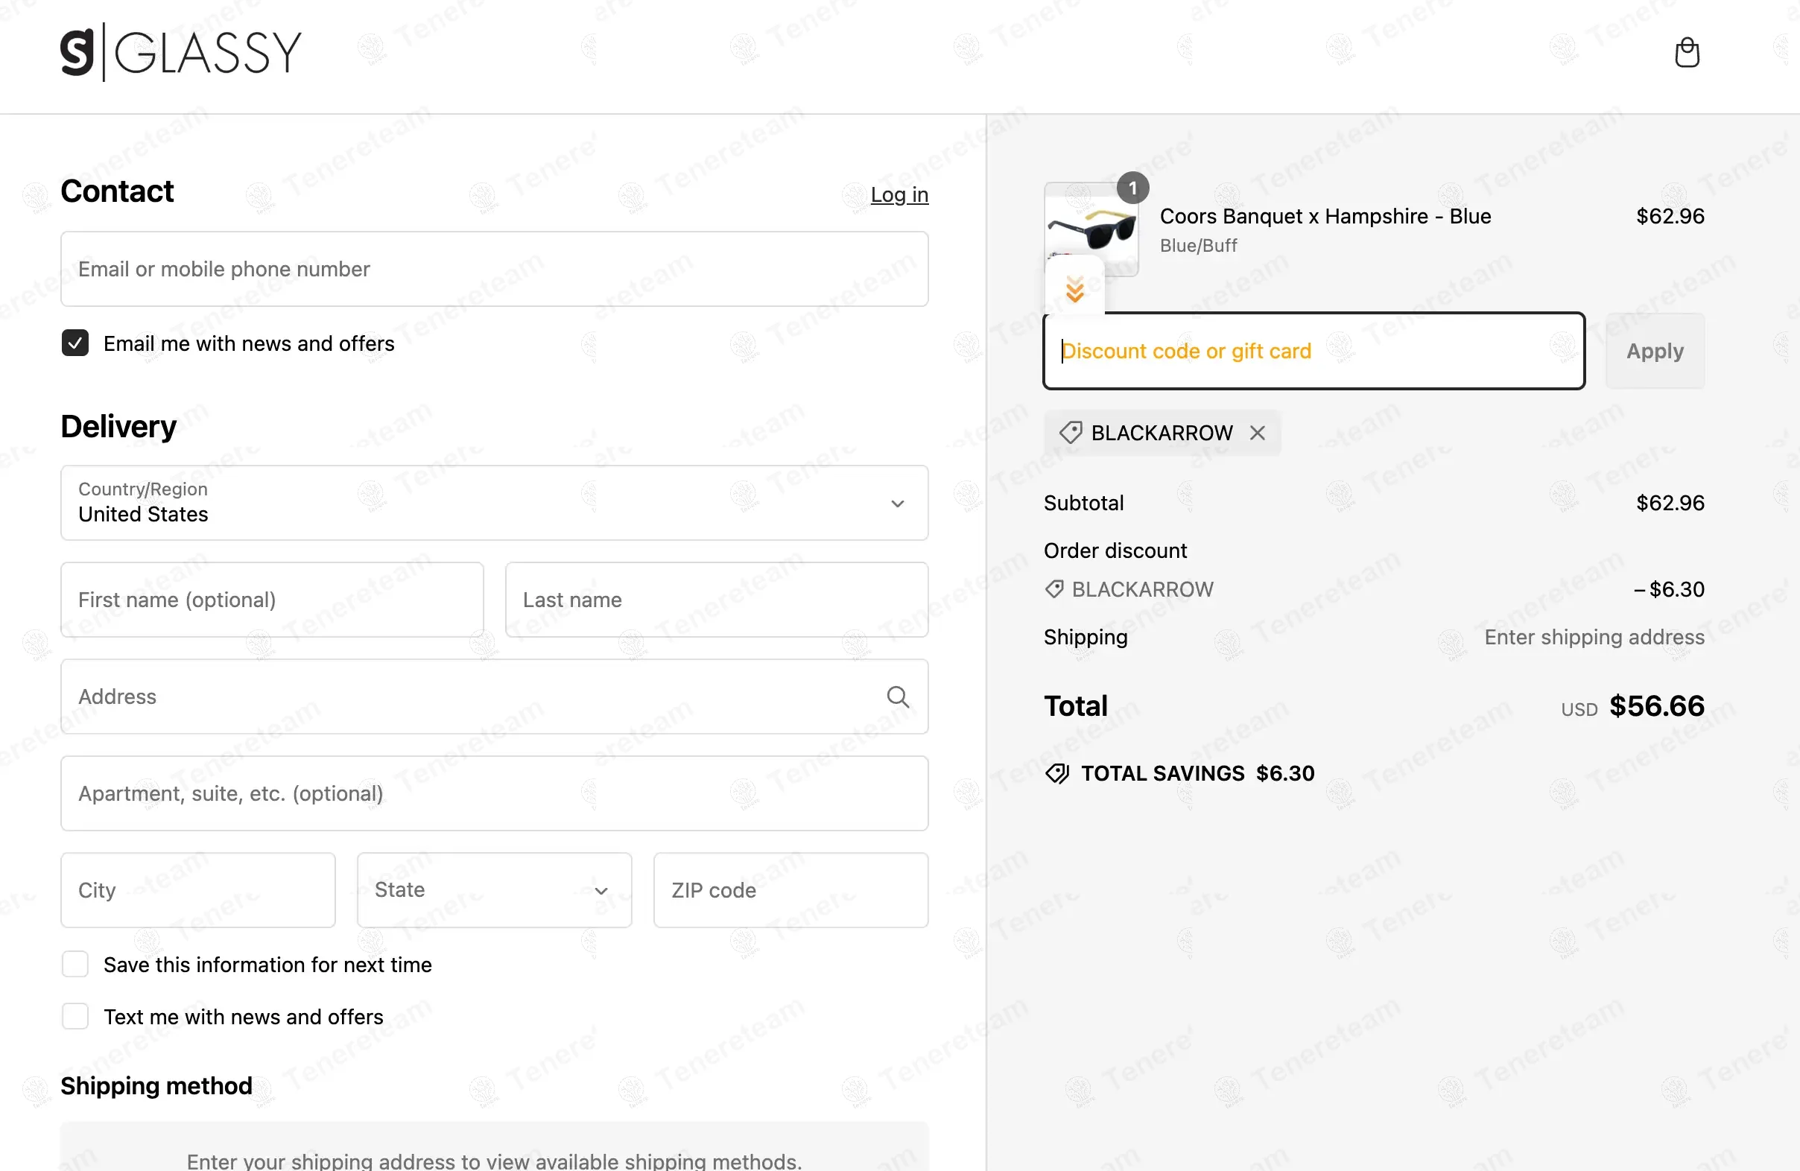Focus the Apartment, suite, etc. field
Image resolution: width=1800 pixels, height=1171 pixels.
pos(495,793)
